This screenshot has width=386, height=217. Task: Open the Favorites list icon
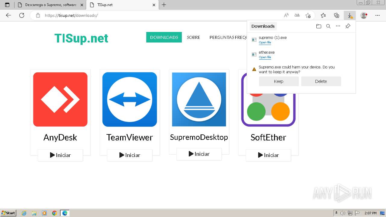[x=323, y=15]
